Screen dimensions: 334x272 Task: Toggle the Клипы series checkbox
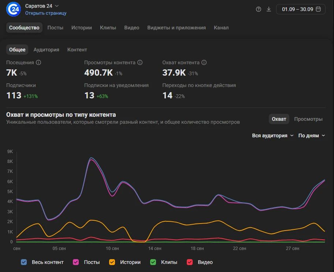153,262
